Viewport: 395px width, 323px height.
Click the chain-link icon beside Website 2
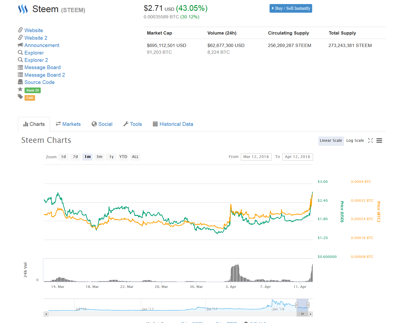pyautogui.click(x=20, y=37)
